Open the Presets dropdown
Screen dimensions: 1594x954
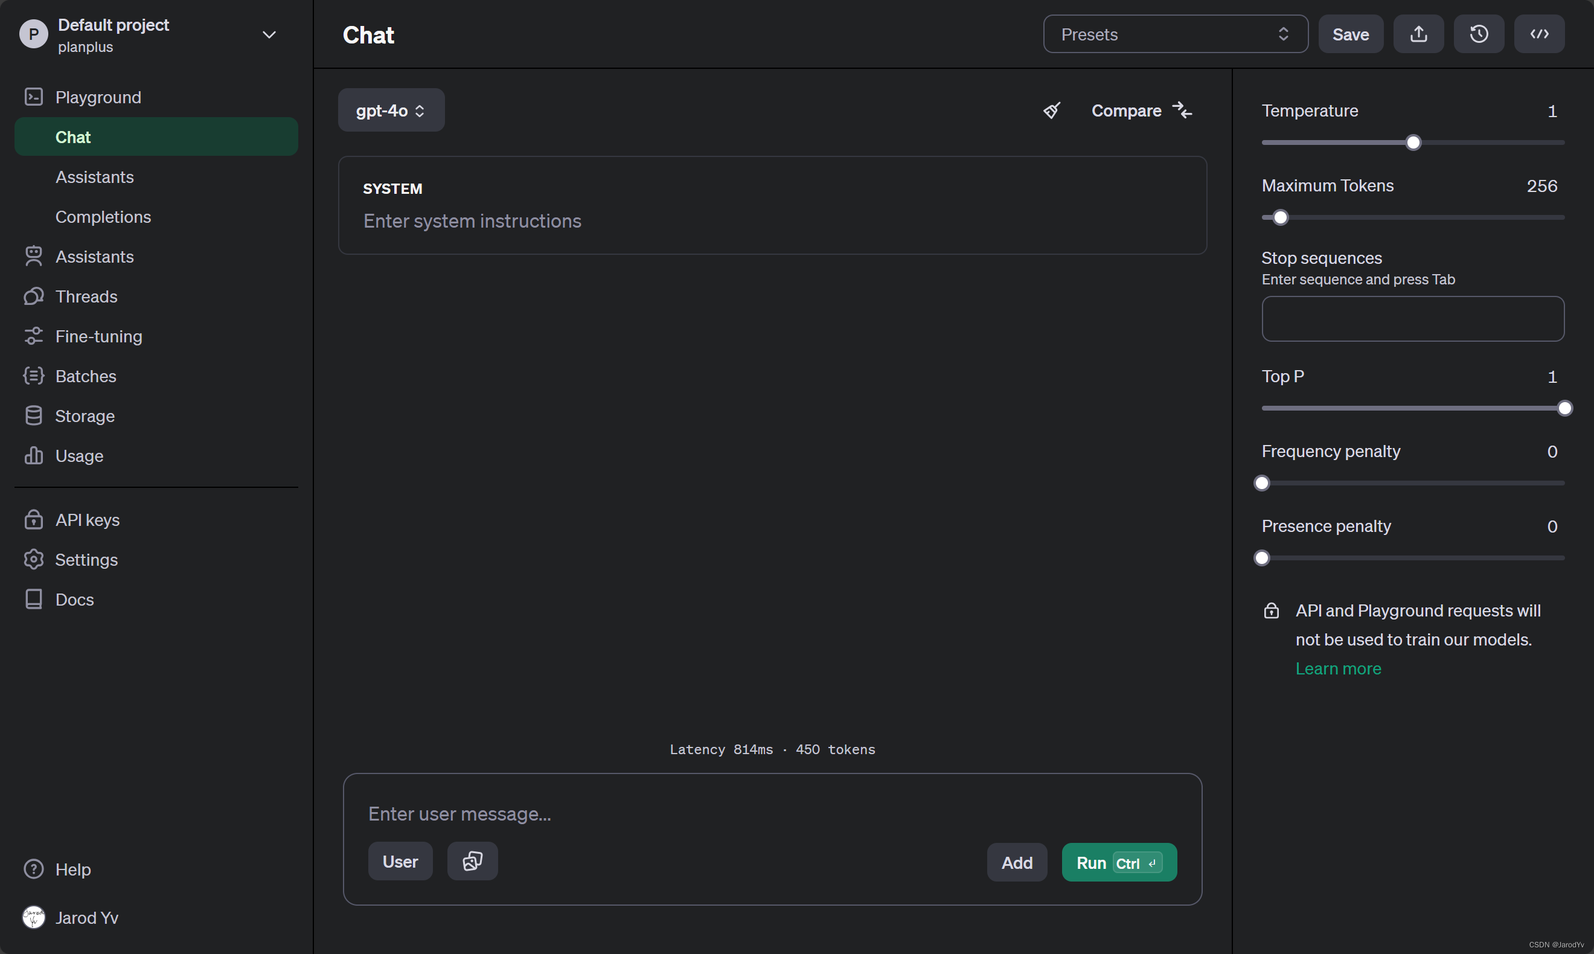pyautogui.click(x=1176, y=33)
